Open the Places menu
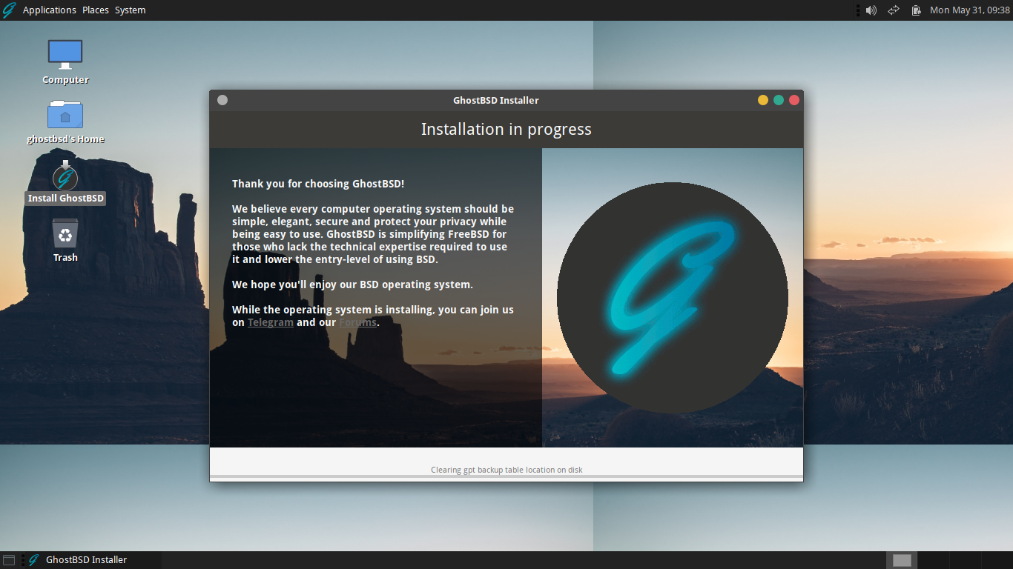Viewport: 1013px width, 569px height. point(96,10)
